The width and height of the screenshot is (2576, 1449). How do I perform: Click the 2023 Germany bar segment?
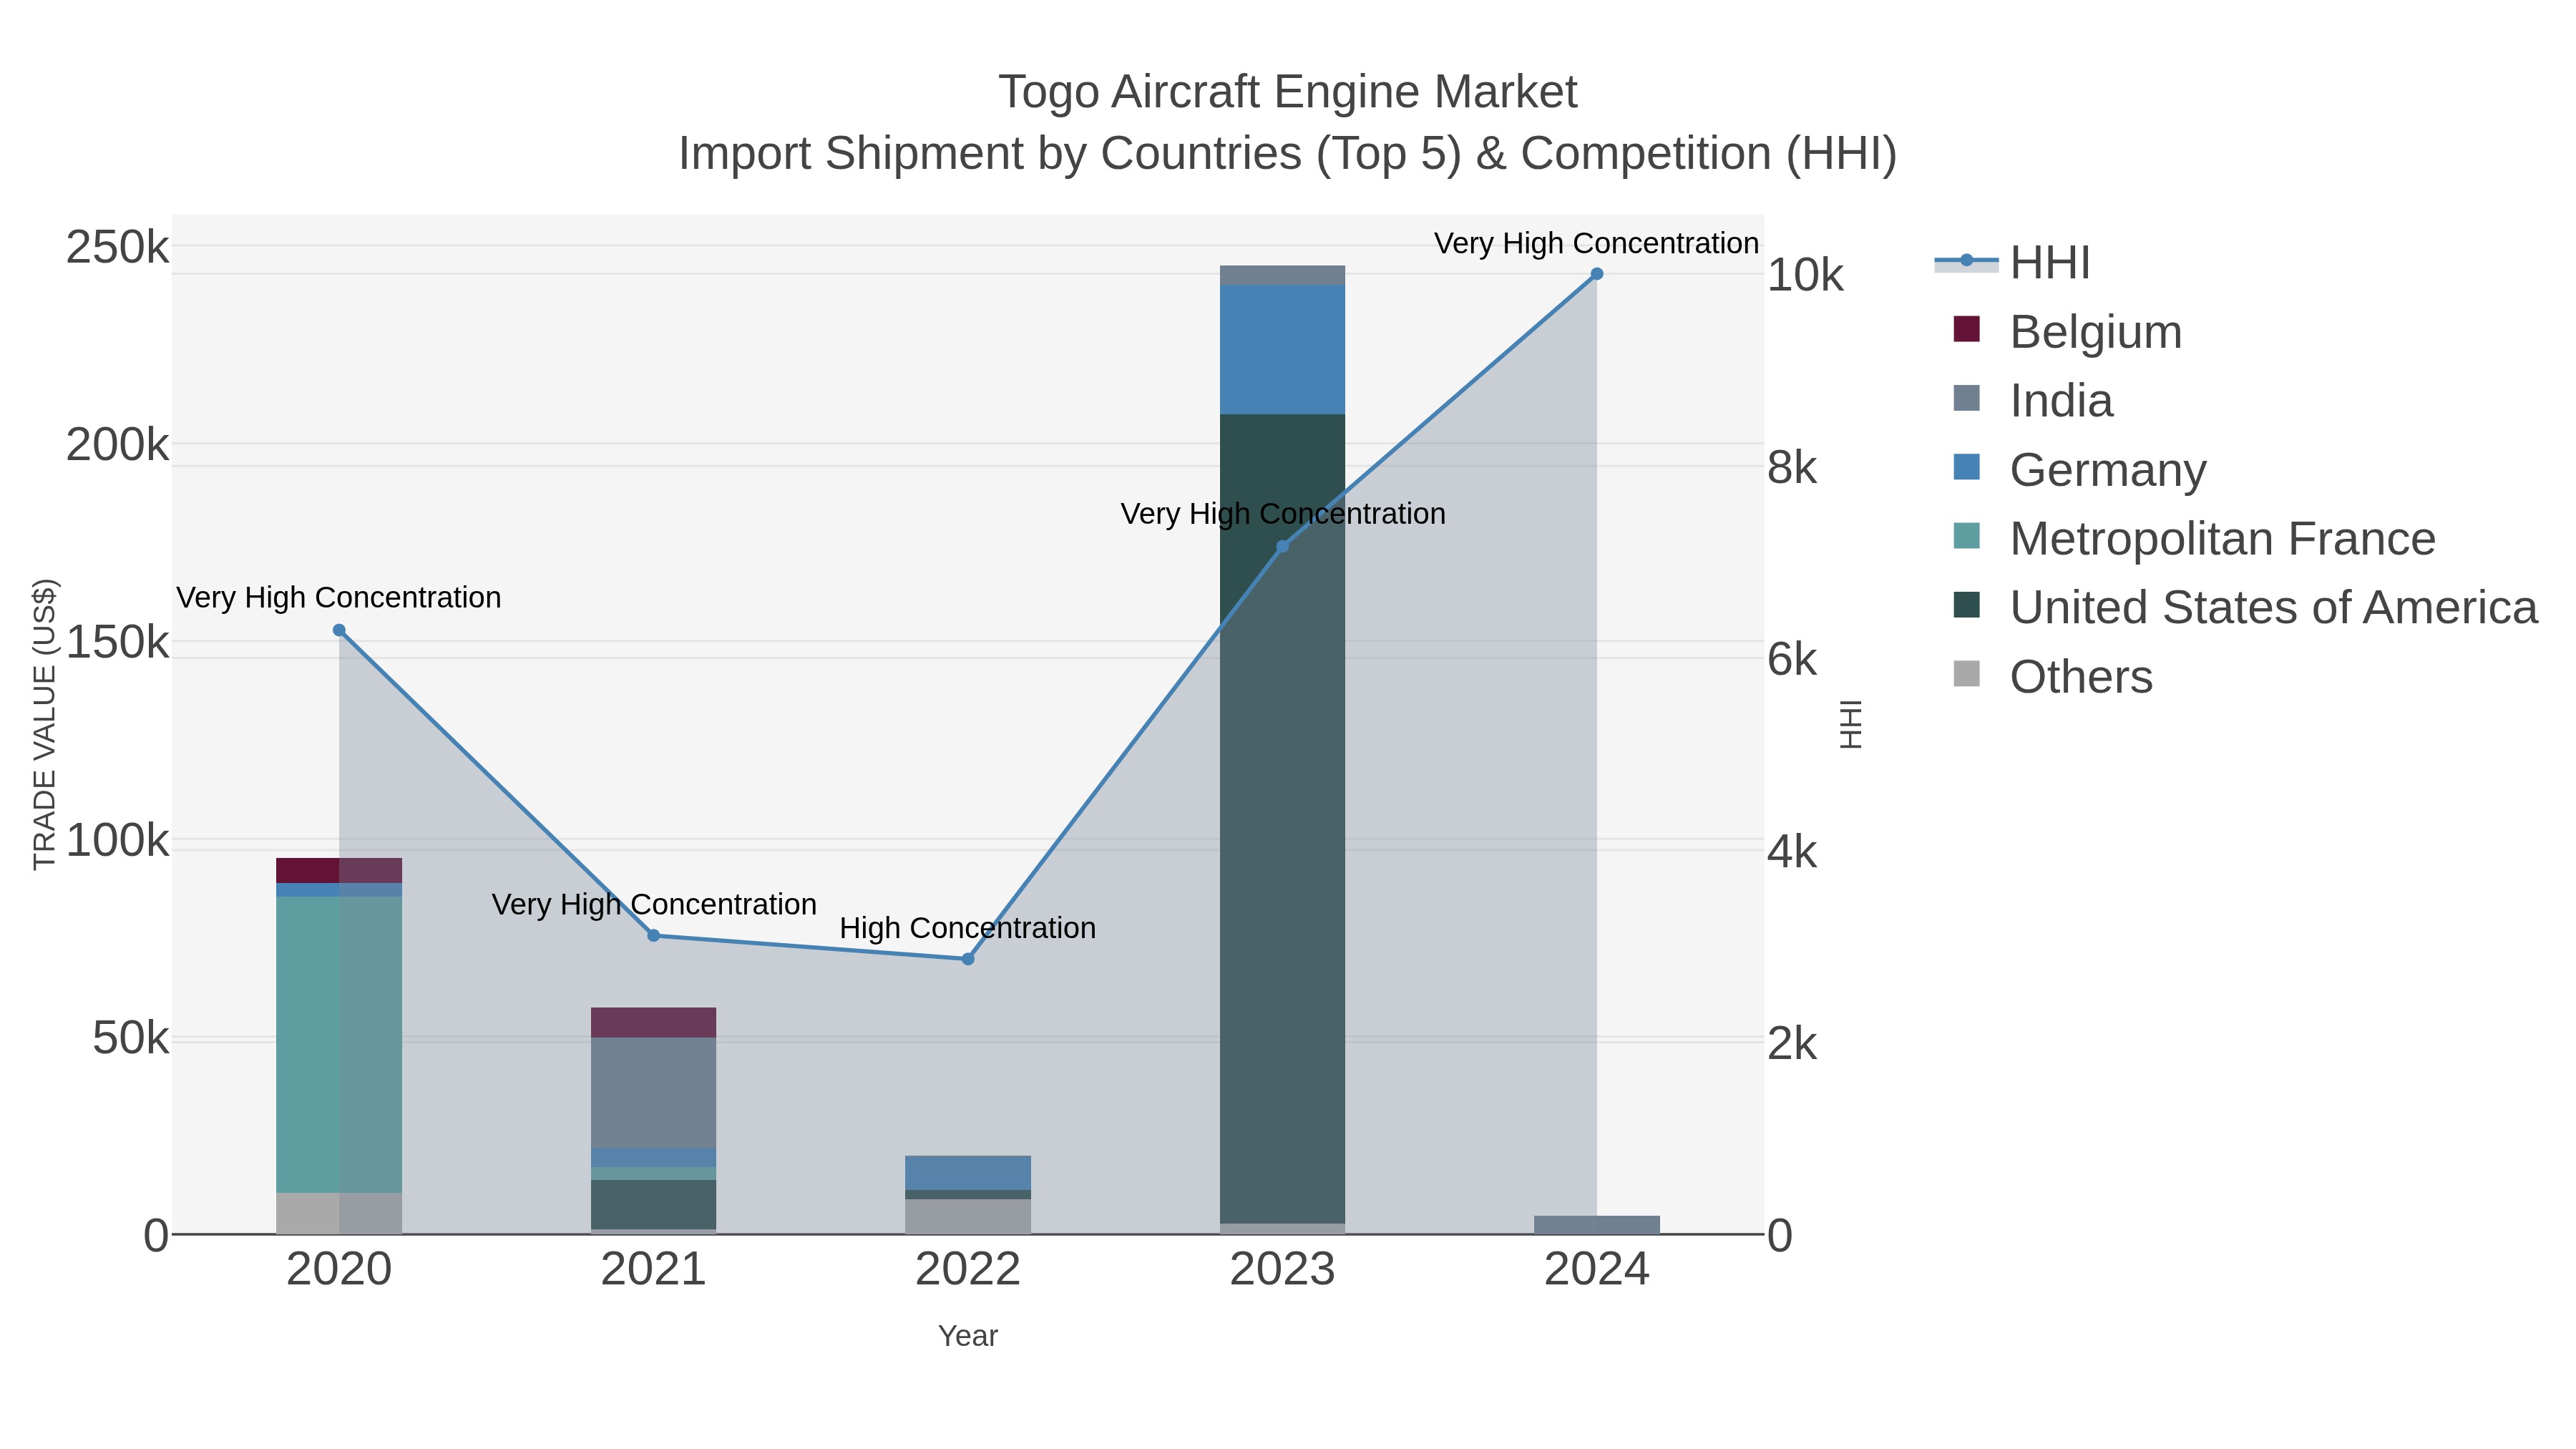click(x=1283, y=349)
